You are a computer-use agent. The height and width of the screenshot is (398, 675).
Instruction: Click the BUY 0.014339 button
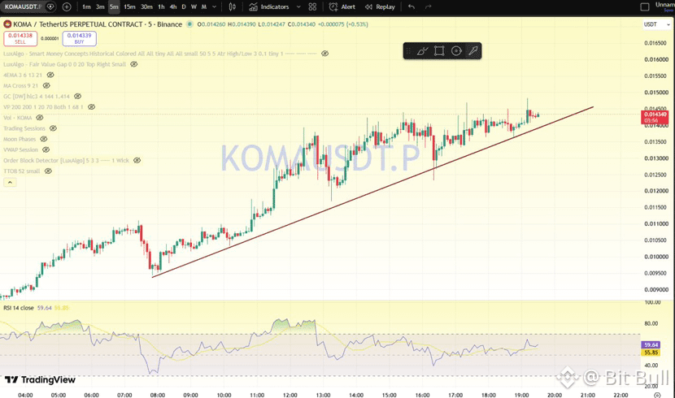coord(79,39)
